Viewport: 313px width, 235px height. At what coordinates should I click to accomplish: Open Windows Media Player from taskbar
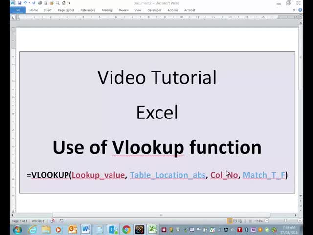click(58, 230)
